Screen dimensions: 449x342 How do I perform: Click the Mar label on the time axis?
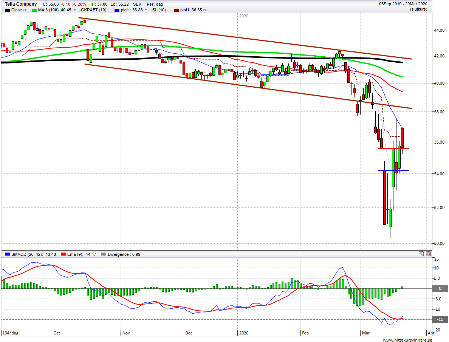pyautogui.click(x=366, y=333)
